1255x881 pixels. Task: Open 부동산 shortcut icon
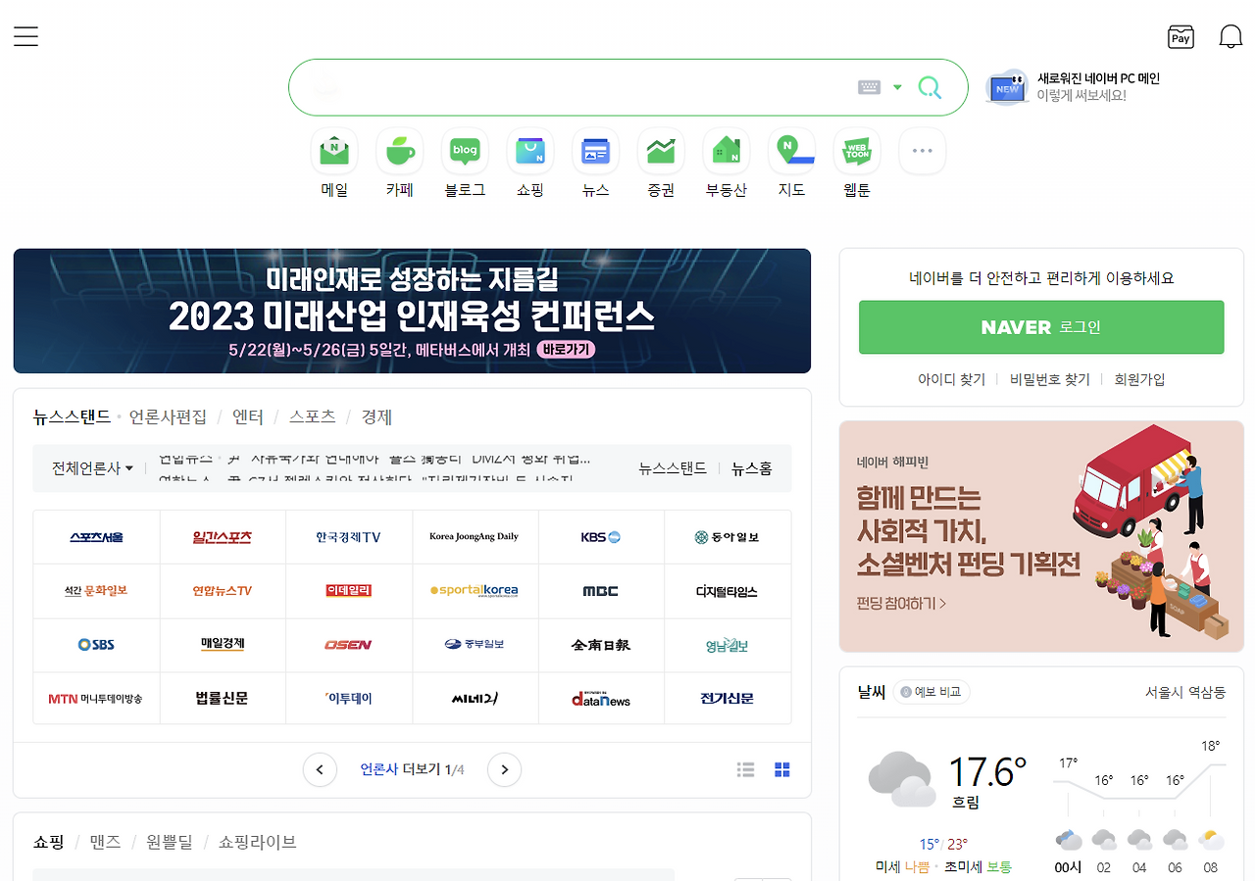[x=727, y=152]
